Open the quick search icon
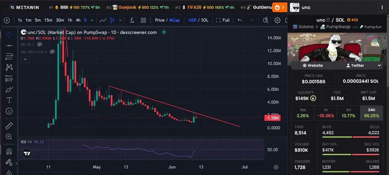 click(x=266, y=20)
